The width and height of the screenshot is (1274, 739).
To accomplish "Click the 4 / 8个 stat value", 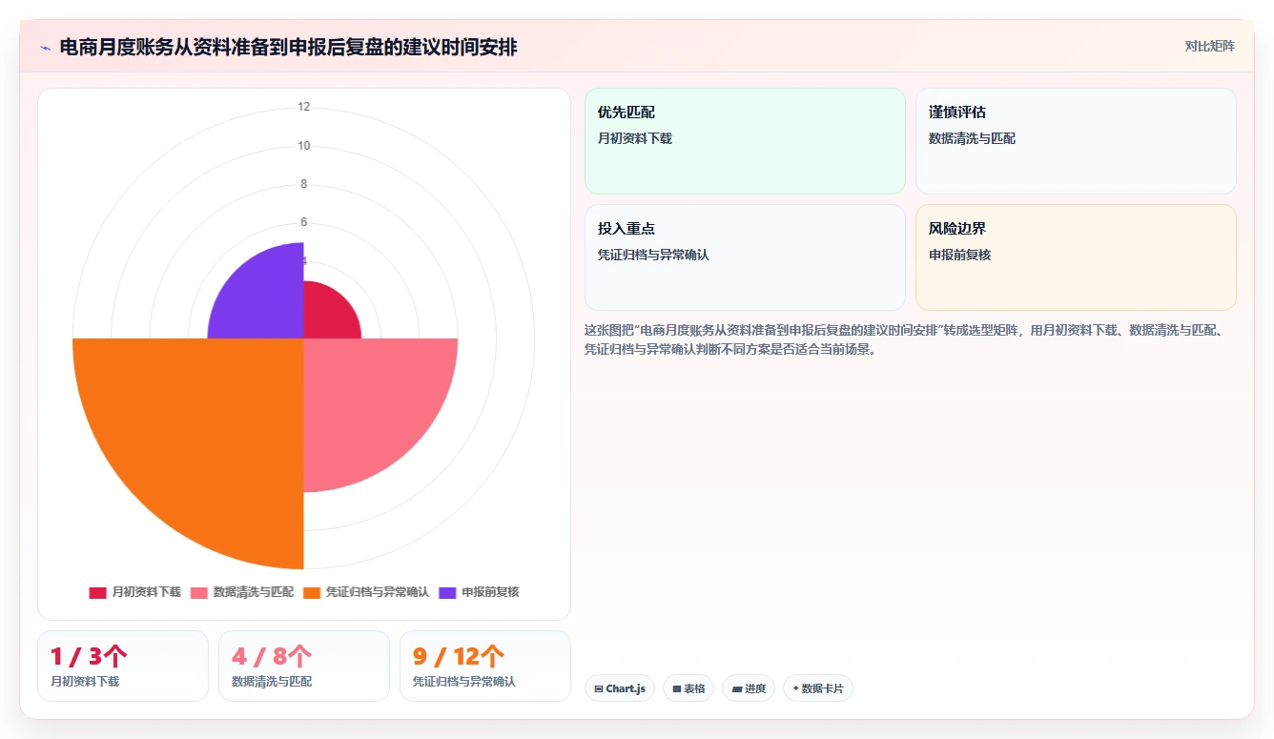I will (272, 656).
